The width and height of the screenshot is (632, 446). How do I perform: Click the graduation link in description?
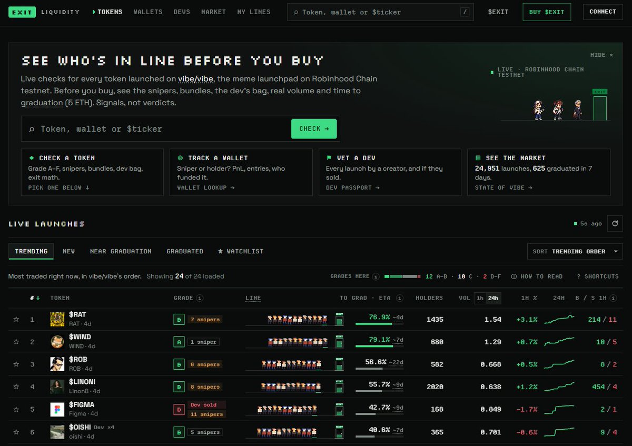tap(42, 103)
